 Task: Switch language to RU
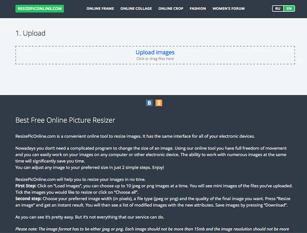(x=278, y=9)
